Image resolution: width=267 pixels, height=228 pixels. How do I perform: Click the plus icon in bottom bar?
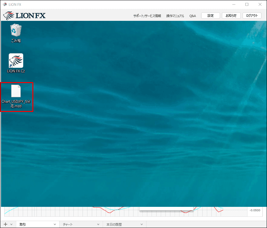click(5, 224)
